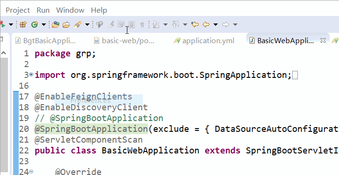Click the Back navigation arrow
The height and width of the screenshot is (175, 339).
[x=206, y=24]
